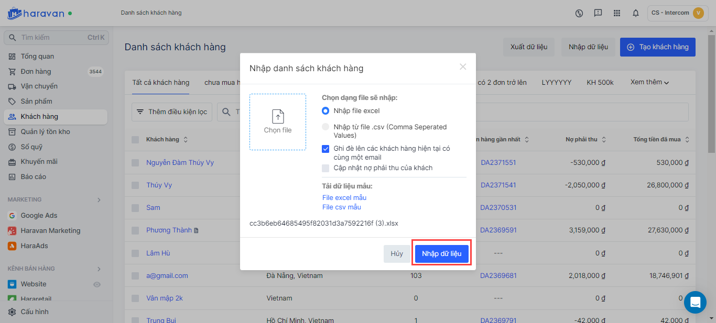This screenshot has width=716, height=323.
Task: Click the Haravan logo
Action: coord(36,13)
